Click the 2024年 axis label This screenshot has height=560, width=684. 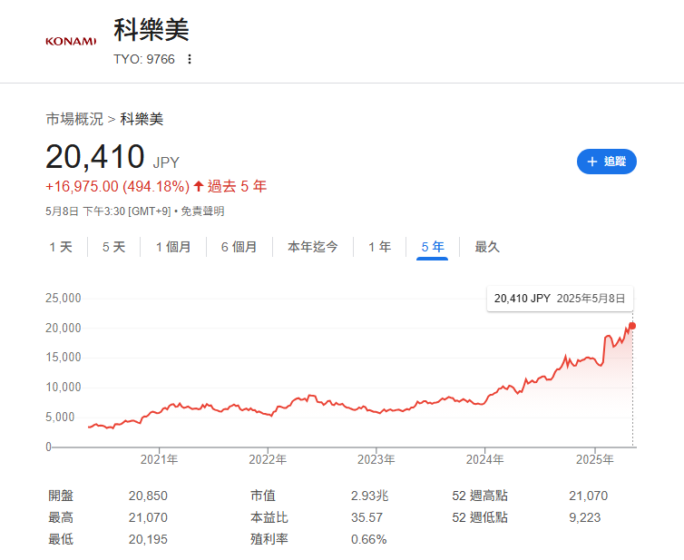484,459
